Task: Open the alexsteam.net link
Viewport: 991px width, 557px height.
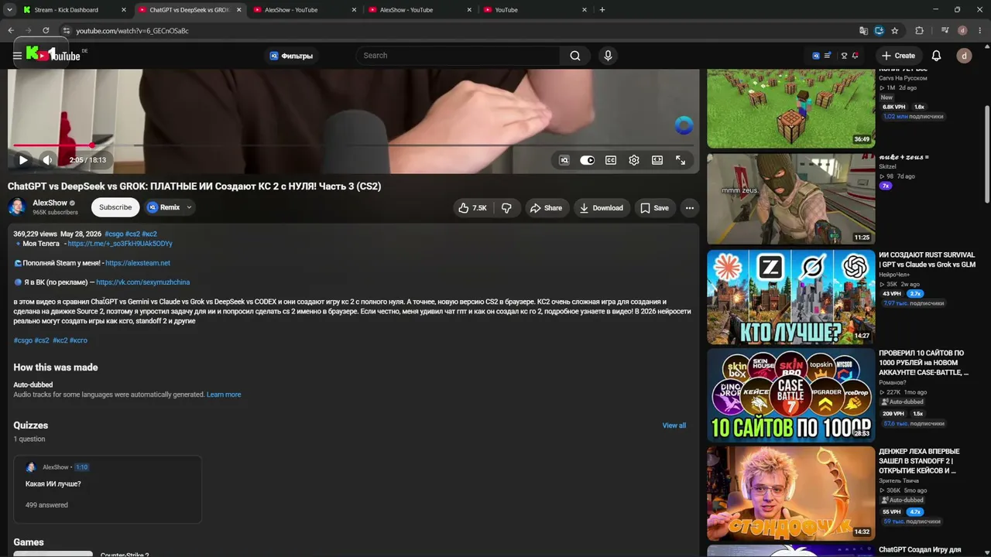Action: pos(138,263)
